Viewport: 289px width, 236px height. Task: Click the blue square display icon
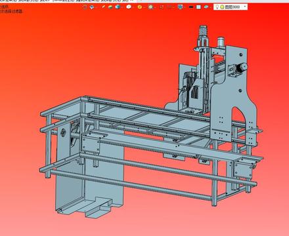coord(180,7)
